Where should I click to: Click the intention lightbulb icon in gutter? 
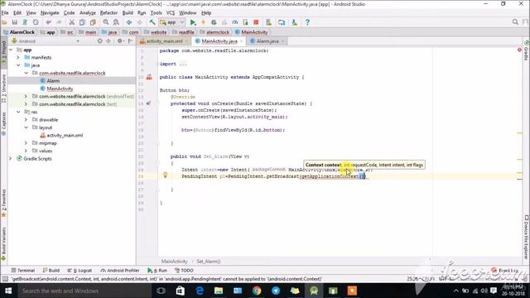coord(166,175)
